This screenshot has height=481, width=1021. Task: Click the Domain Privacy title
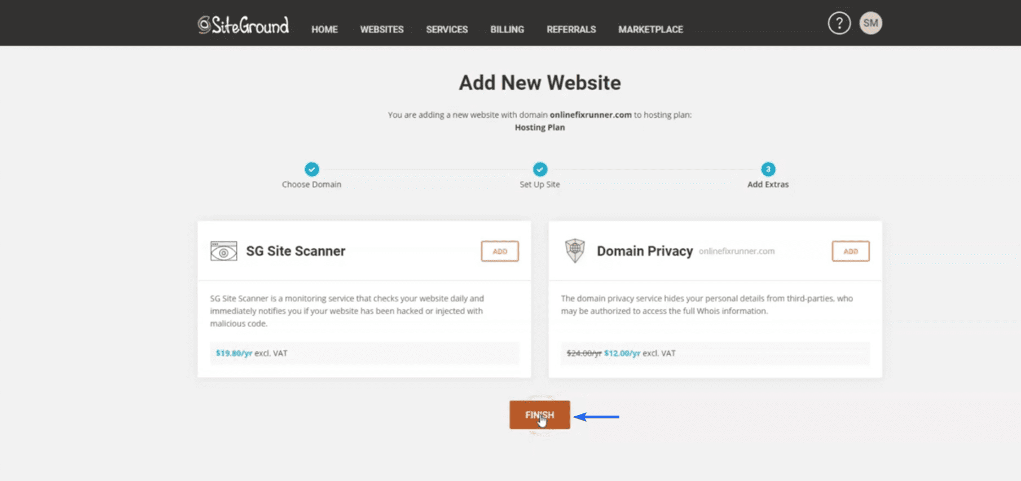click(645, 251)
